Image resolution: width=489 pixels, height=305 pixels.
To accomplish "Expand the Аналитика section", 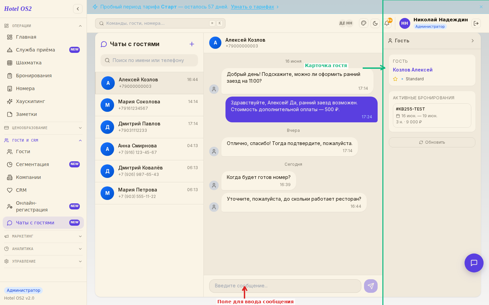I will [43, 249].
